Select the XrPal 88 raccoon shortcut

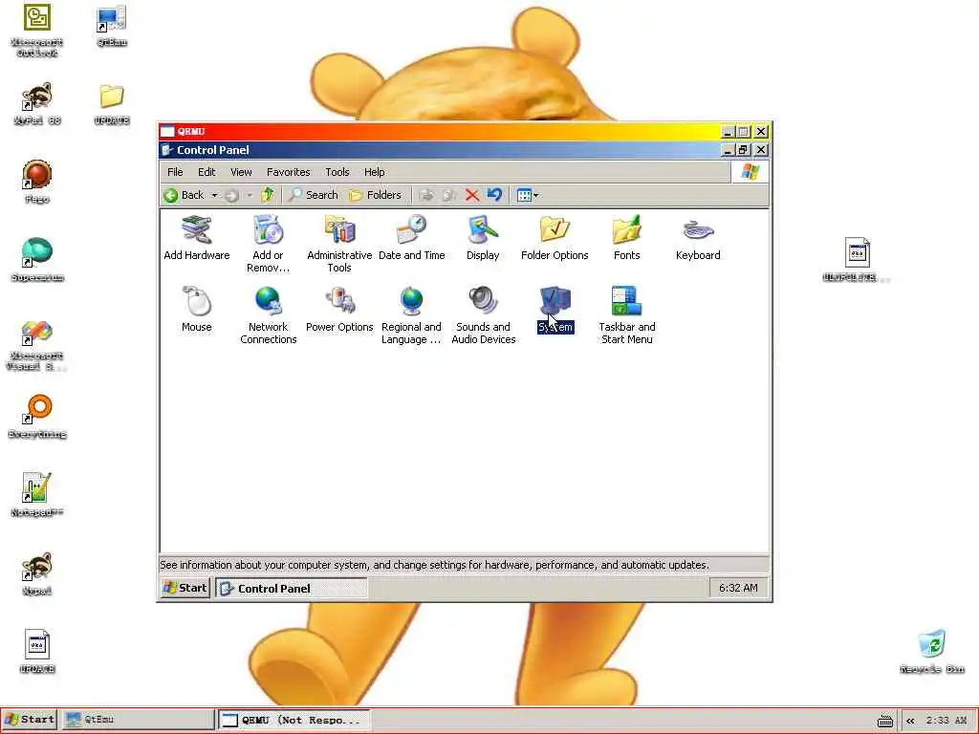coord(37,103)
